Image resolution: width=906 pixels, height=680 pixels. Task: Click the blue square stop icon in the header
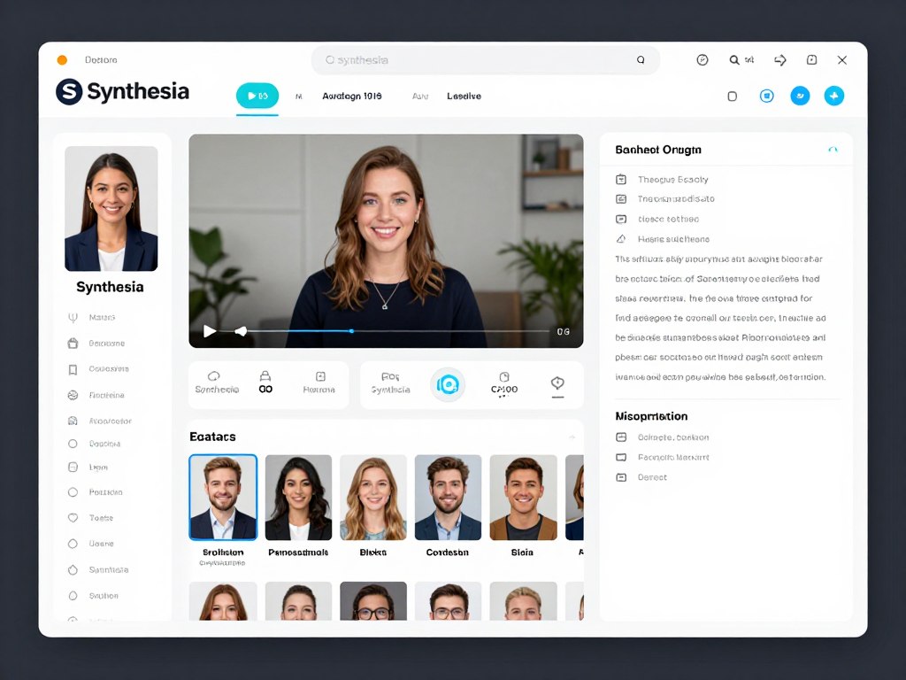[766, 96]
